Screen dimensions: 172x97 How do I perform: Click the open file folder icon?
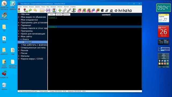[x=42, y=11]
